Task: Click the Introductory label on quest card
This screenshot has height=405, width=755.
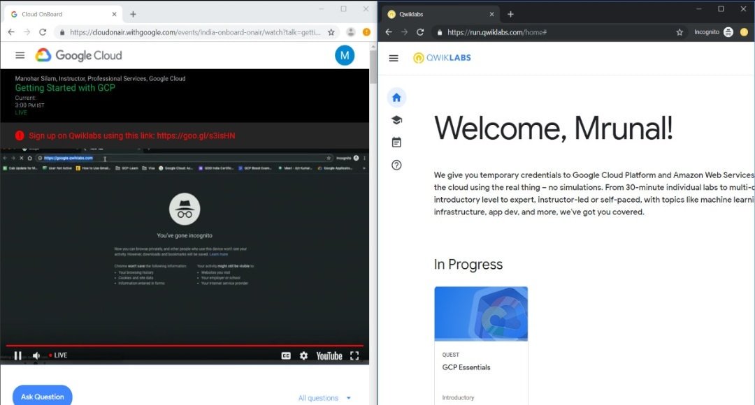Action: coord(458,397)
